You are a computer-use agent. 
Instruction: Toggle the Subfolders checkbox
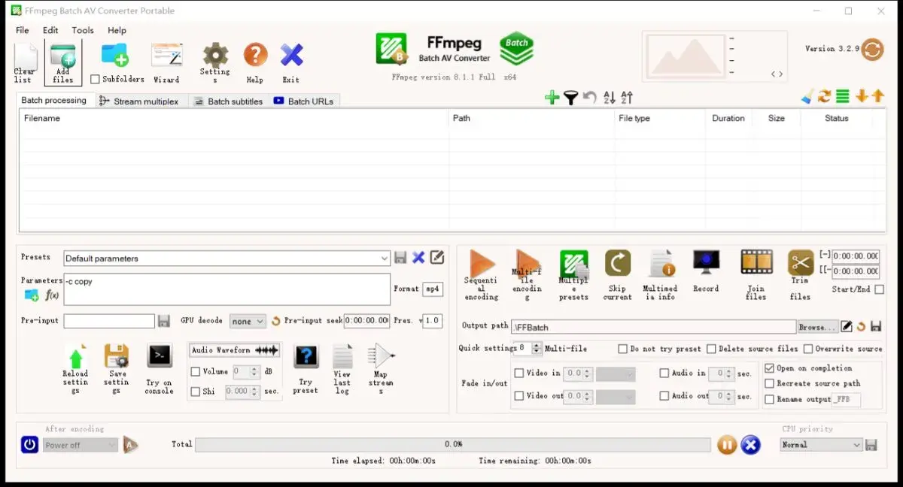point(95,79)
